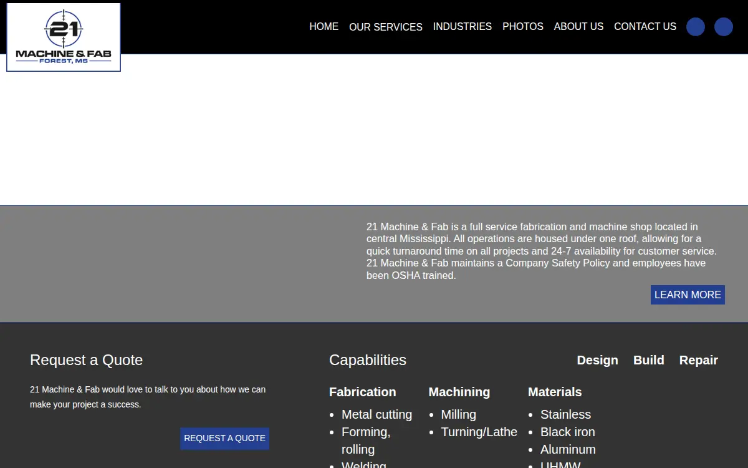Click the Metal cutting list item
The image size is (748, 468).
[x=377, y=414]
